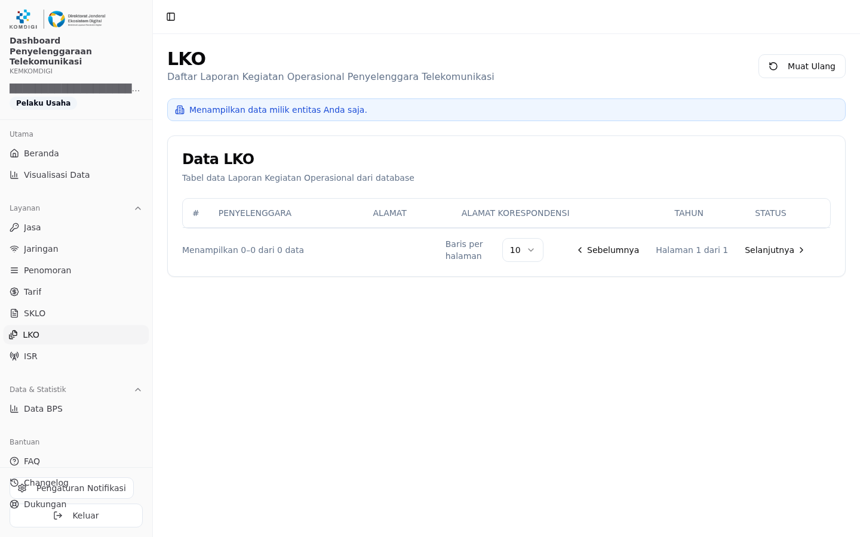Click the Keluar logout icon

point(58,516)
